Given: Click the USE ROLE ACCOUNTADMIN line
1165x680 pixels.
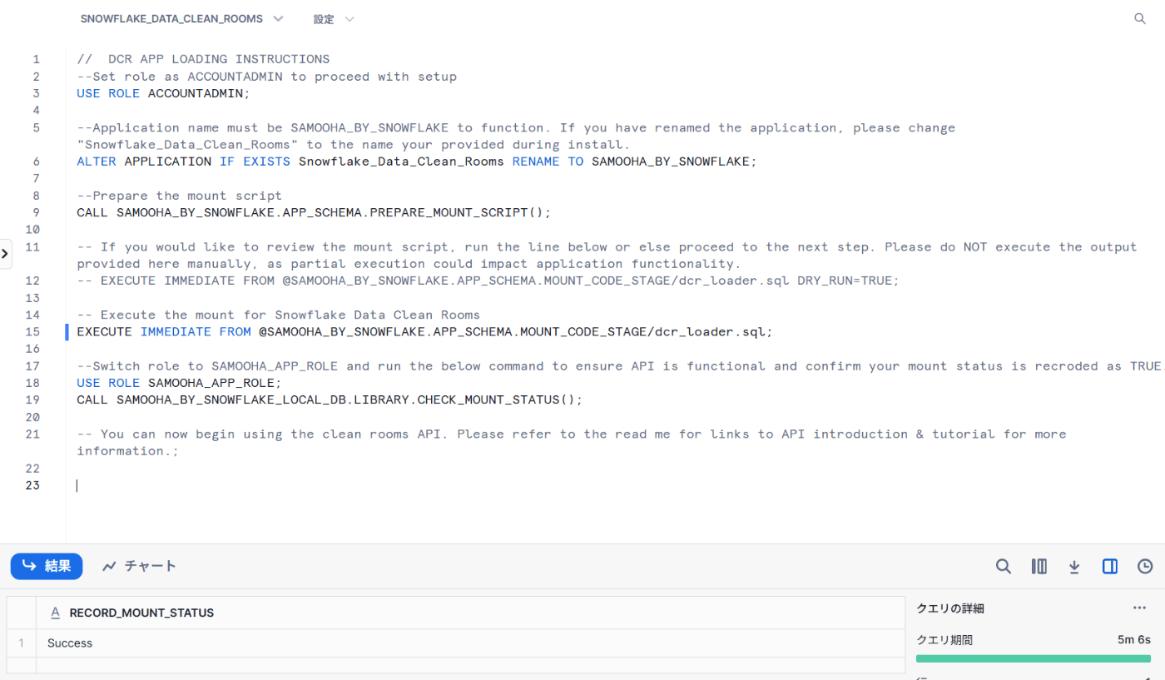Looking at the screenshot, I should point(163,93).
